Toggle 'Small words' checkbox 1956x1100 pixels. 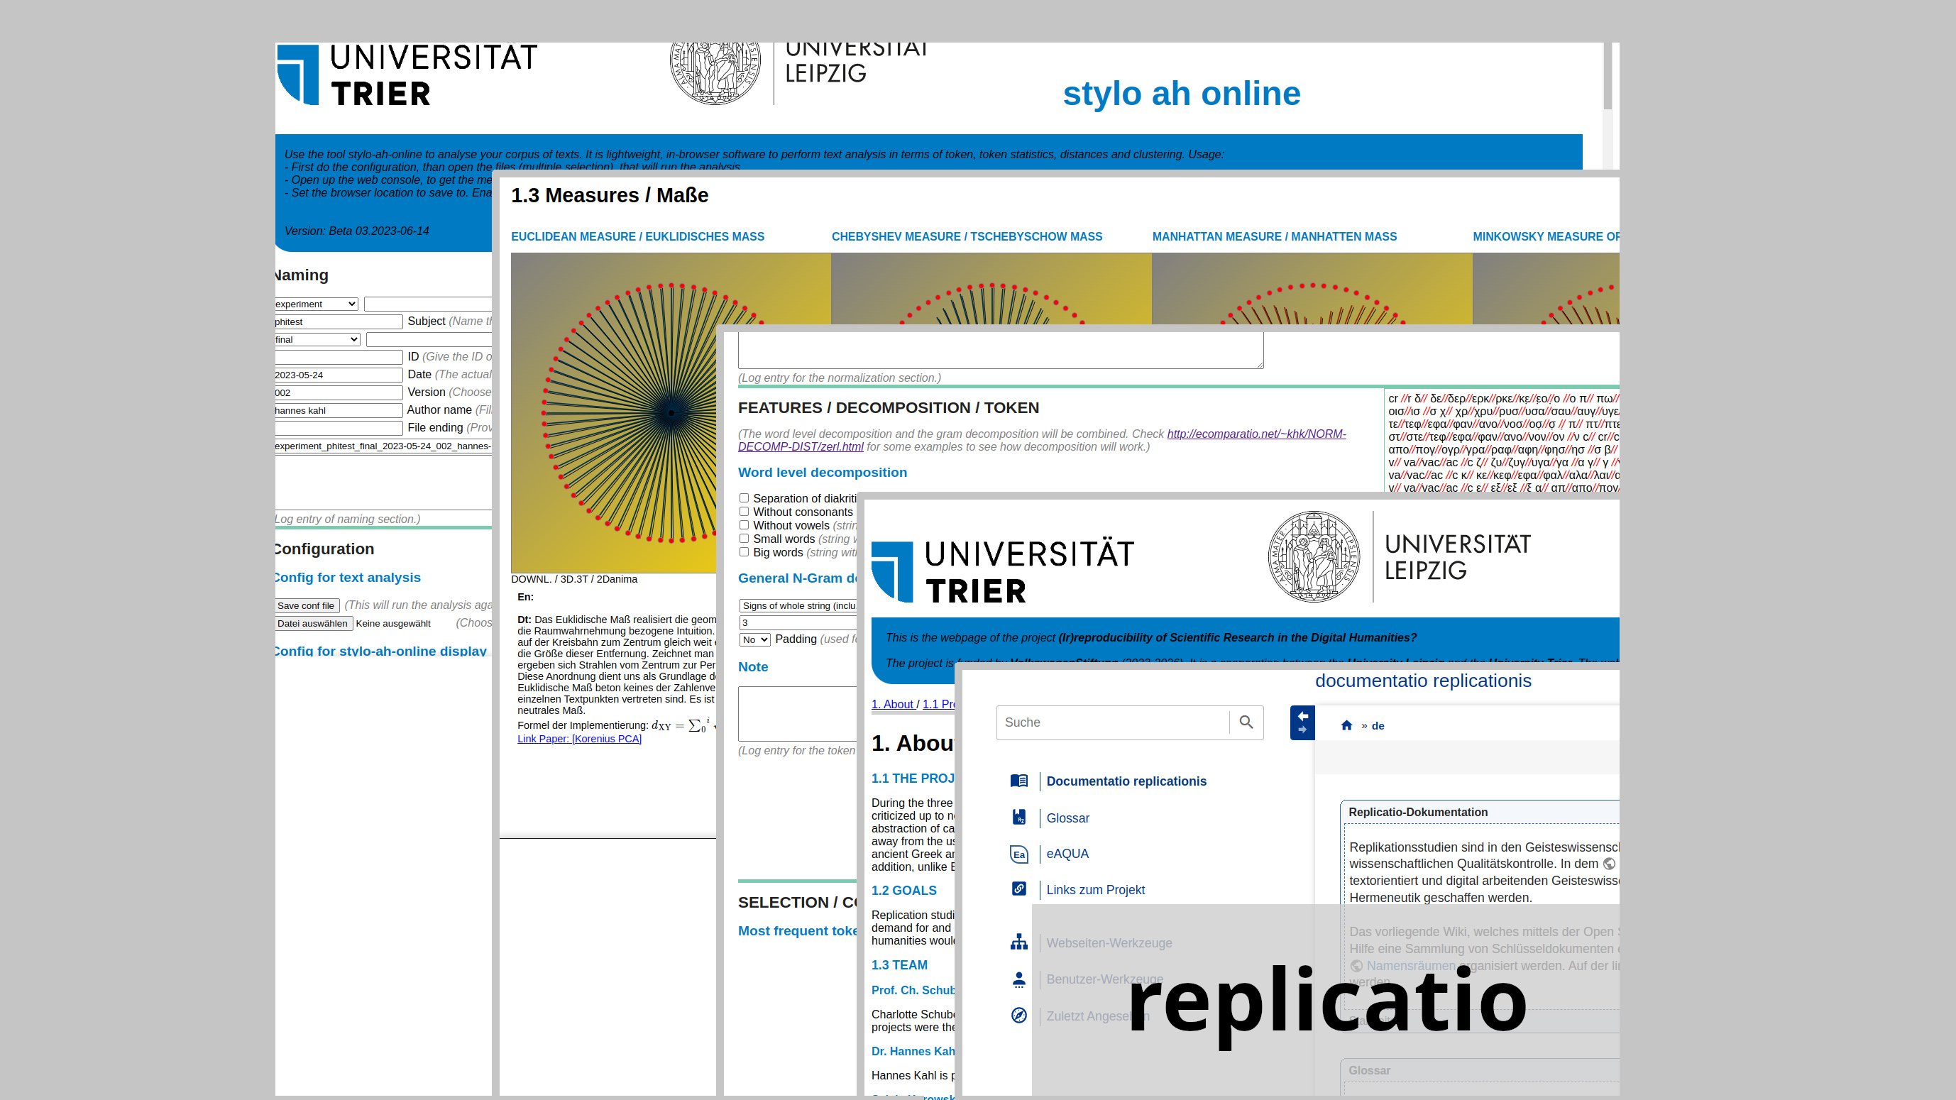(744, 539)
